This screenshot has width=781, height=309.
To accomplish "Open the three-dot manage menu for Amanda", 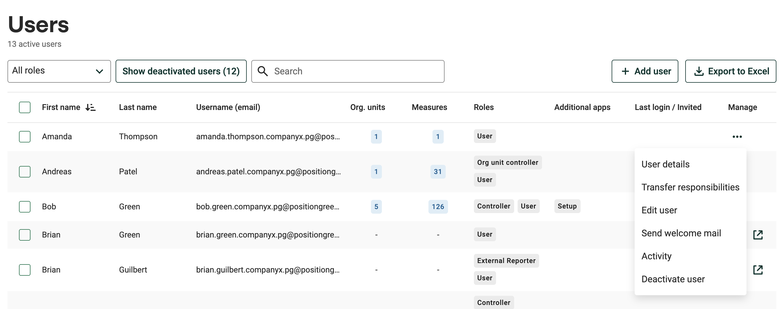I will point(737,137).
